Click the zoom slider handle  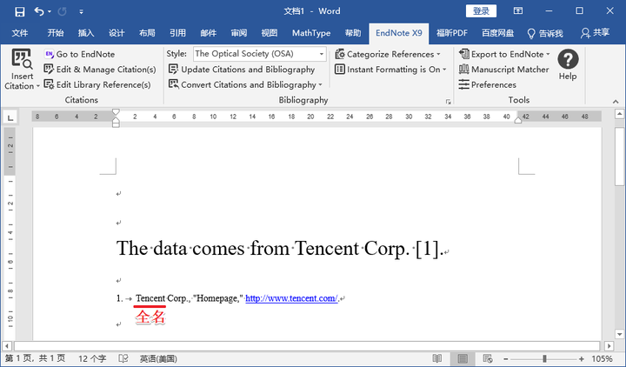click(544, 358)
